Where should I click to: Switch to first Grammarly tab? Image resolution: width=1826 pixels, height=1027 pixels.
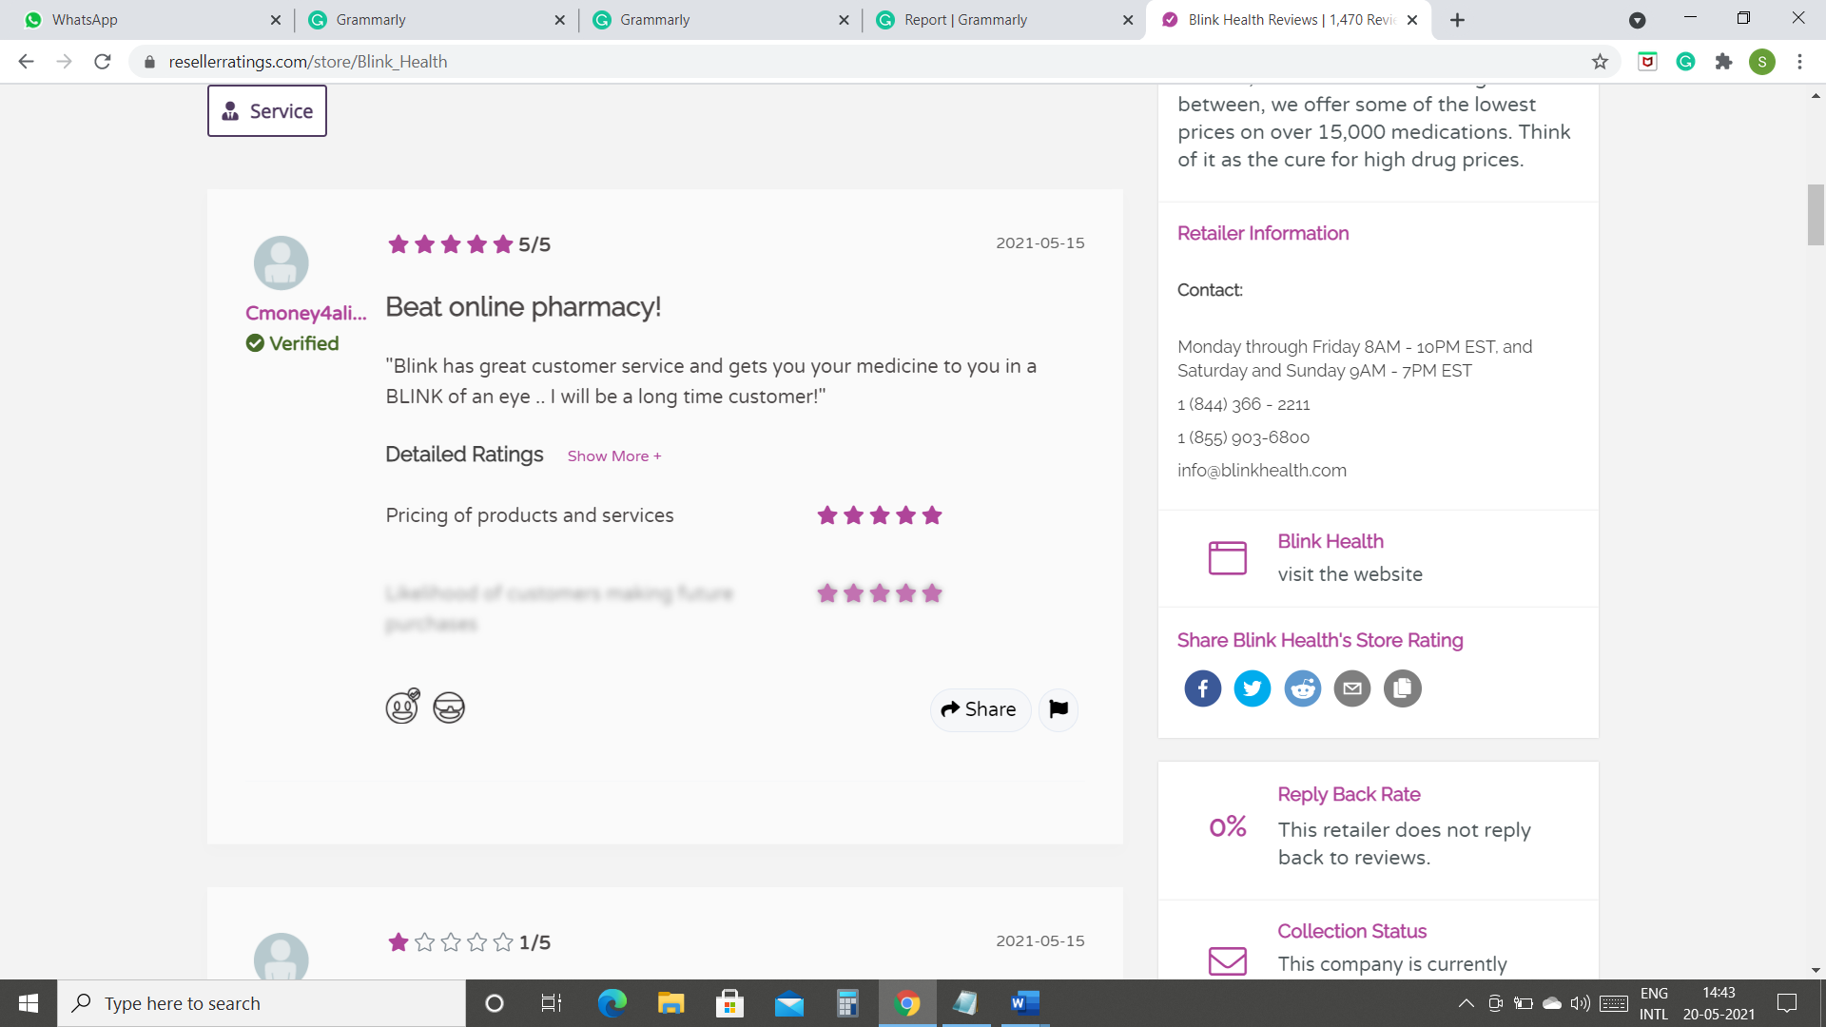(x=437, y=20)
